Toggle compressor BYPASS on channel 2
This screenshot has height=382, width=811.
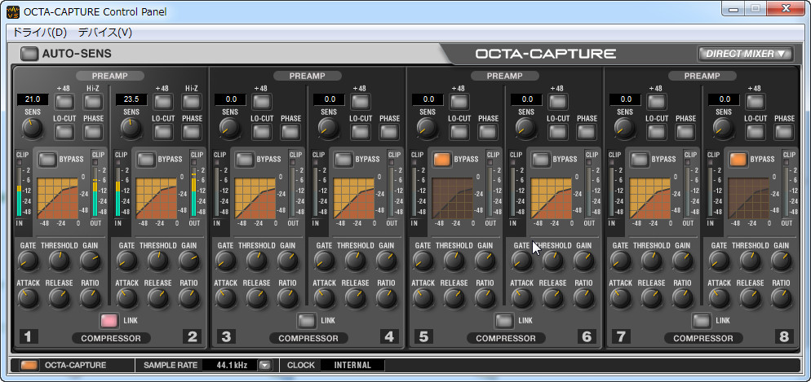[146, 159]
